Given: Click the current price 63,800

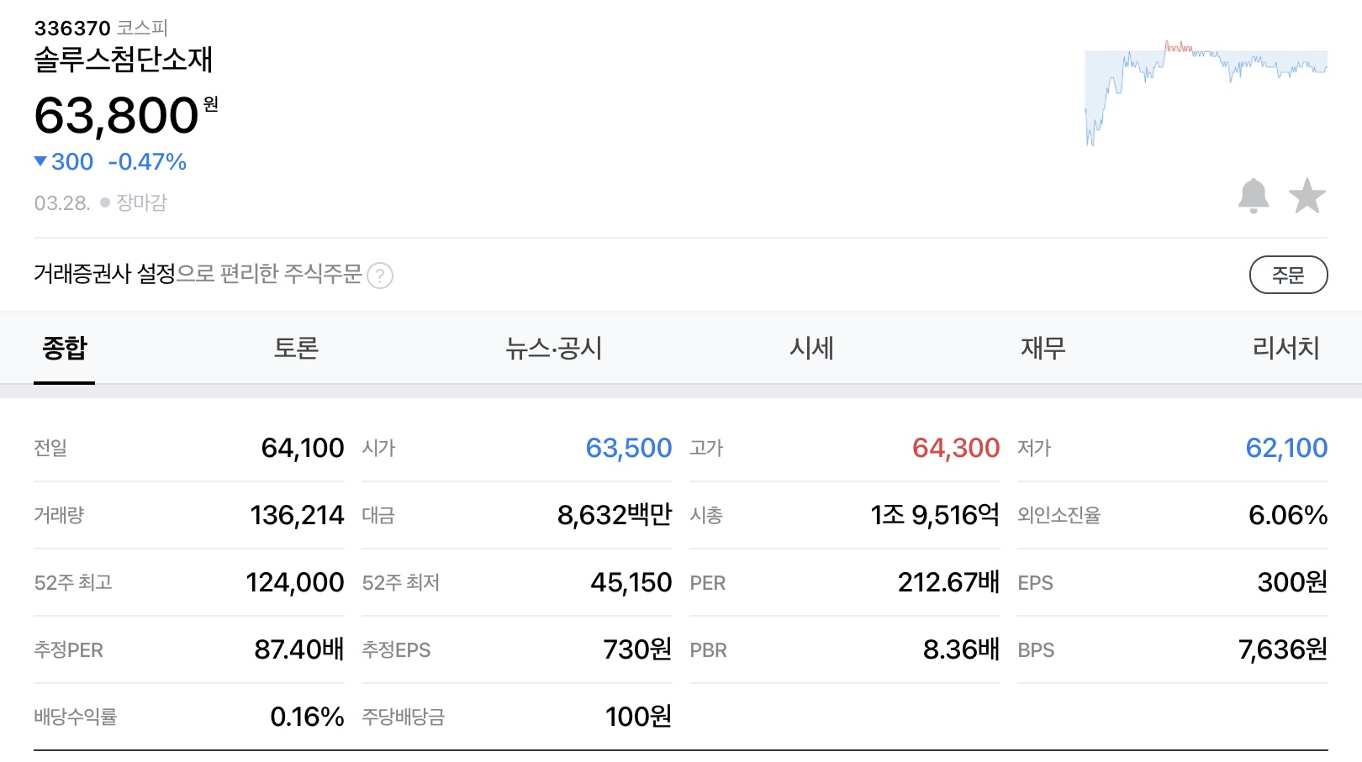Looking at the screenshot, I should click(x=117, y=115).
